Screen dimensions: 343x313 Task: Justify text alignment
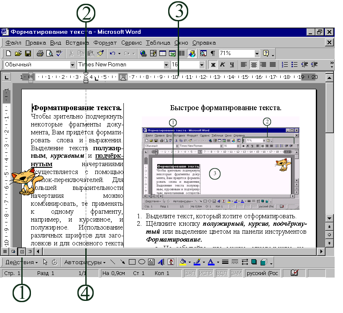point(273,65)
